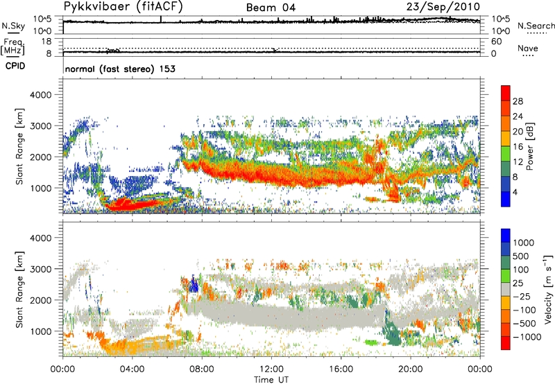Click the 'Power [dB]' colorbar label

click(x=529, y=146)
